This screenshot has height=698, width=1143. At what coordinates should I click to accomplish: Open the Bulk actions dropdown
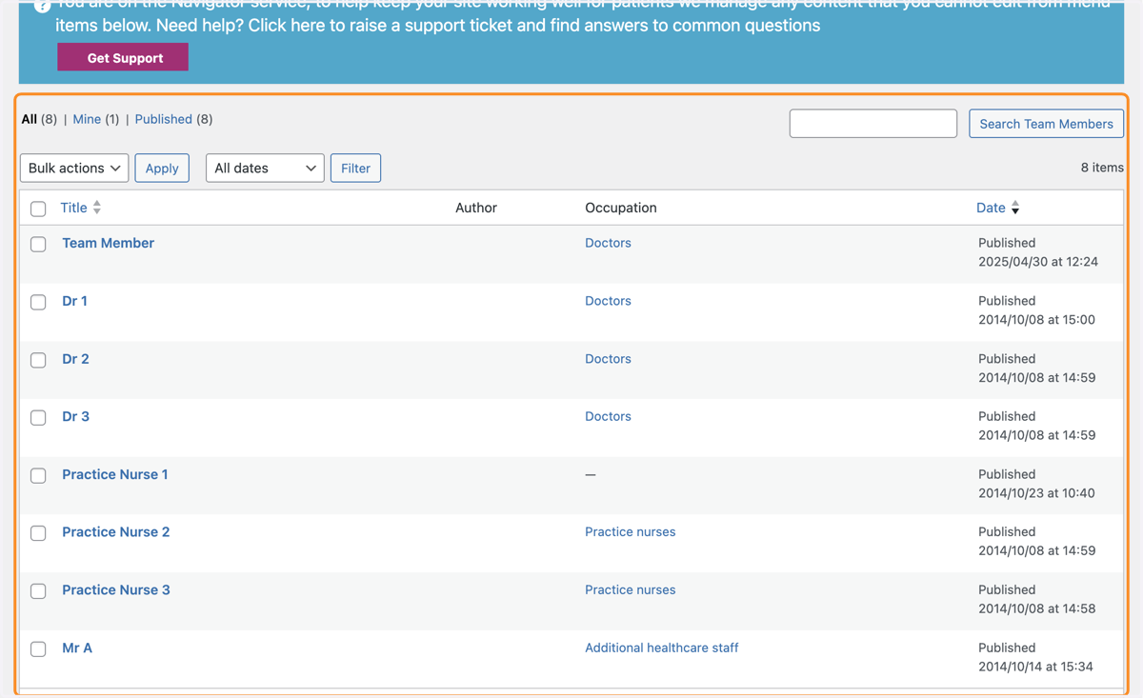point(74,169)
